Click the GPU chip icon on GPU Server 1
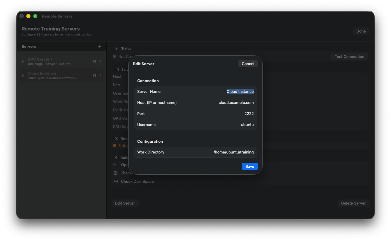Screen dimensions: 391x241 [94, 61]
